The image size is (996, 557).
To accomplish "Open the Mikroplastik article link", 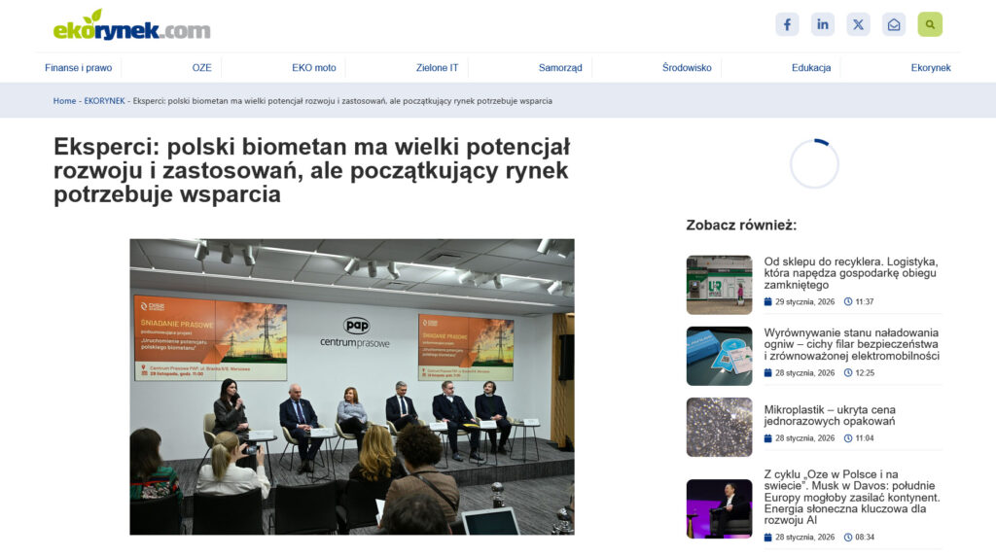I will pos(830,415).
